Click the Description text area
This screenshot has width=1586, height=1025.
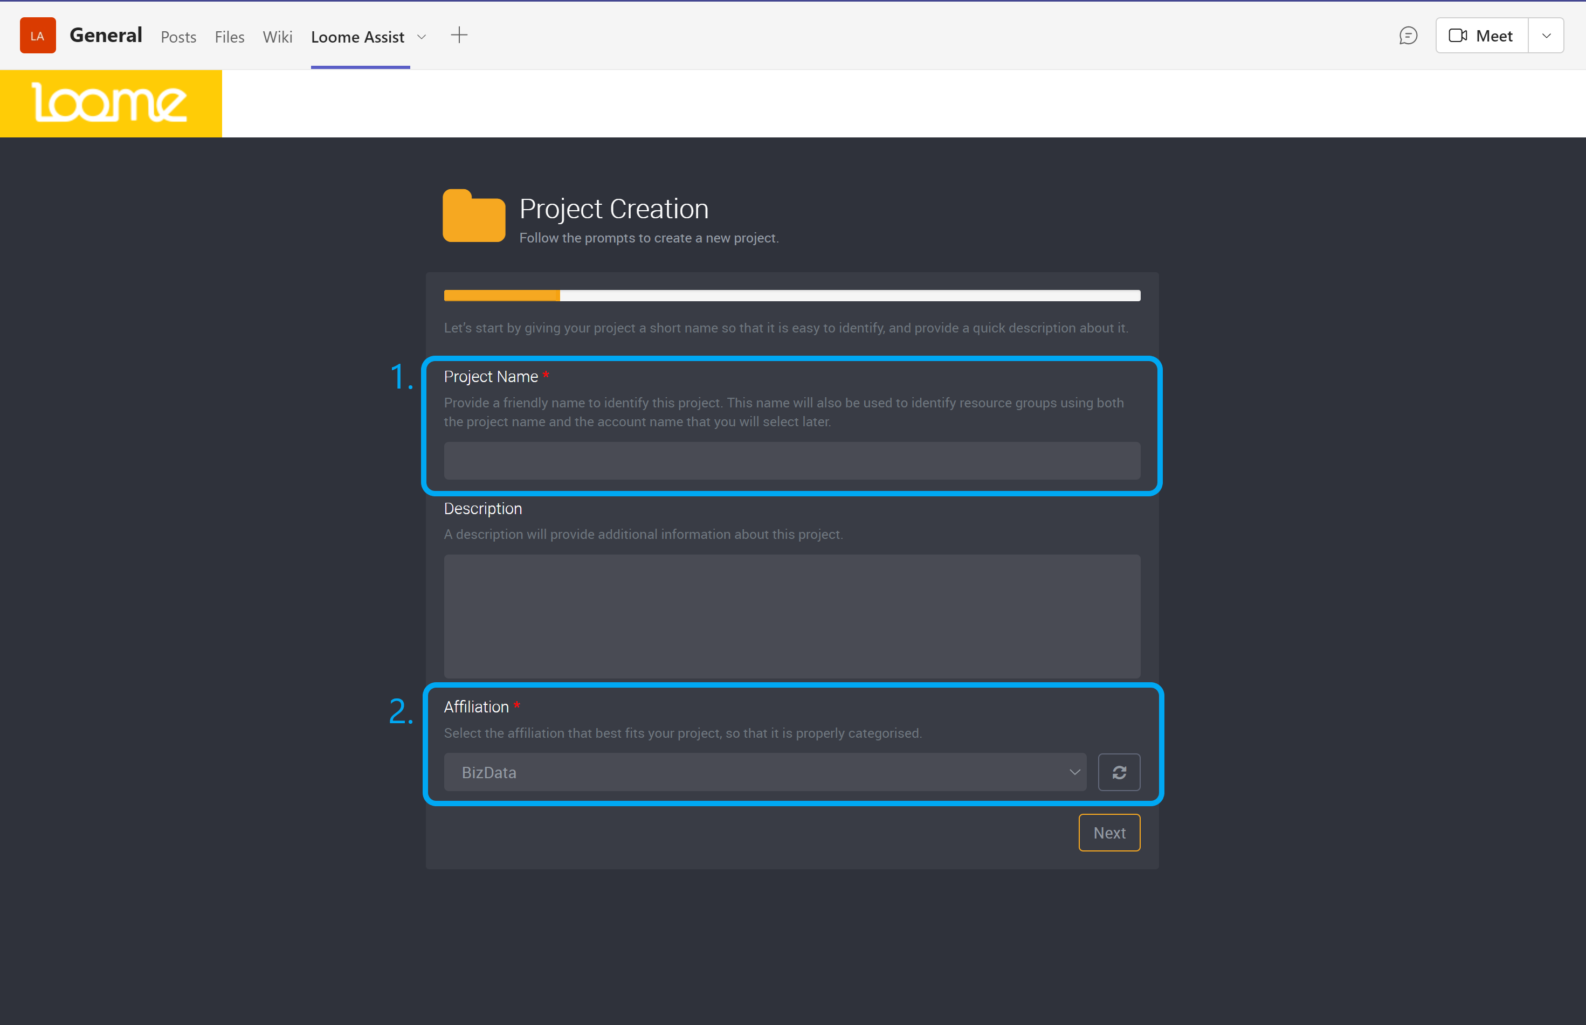coord(792,616)
